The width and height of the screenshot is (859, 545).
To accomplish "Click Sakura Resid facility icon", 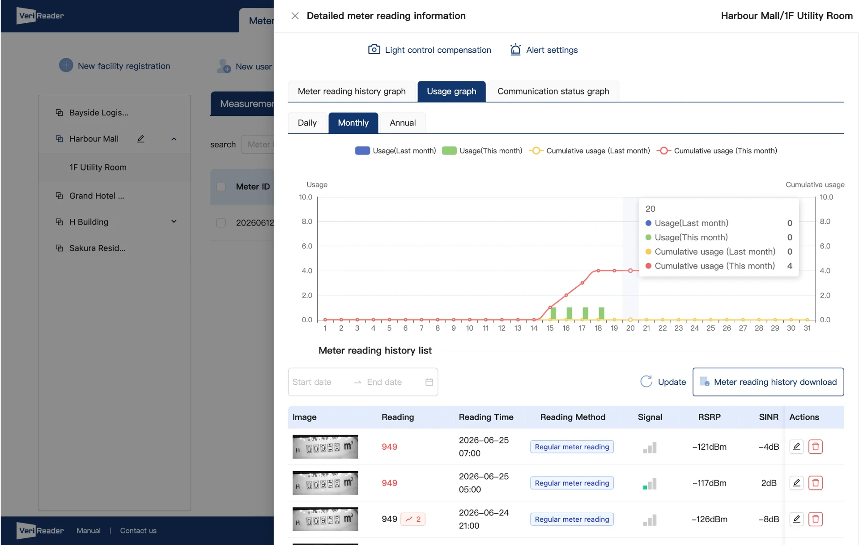I will pyautogui.click(x=59, y=248).
